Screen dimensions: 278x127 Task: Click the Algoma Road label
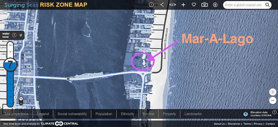point(148,32)
